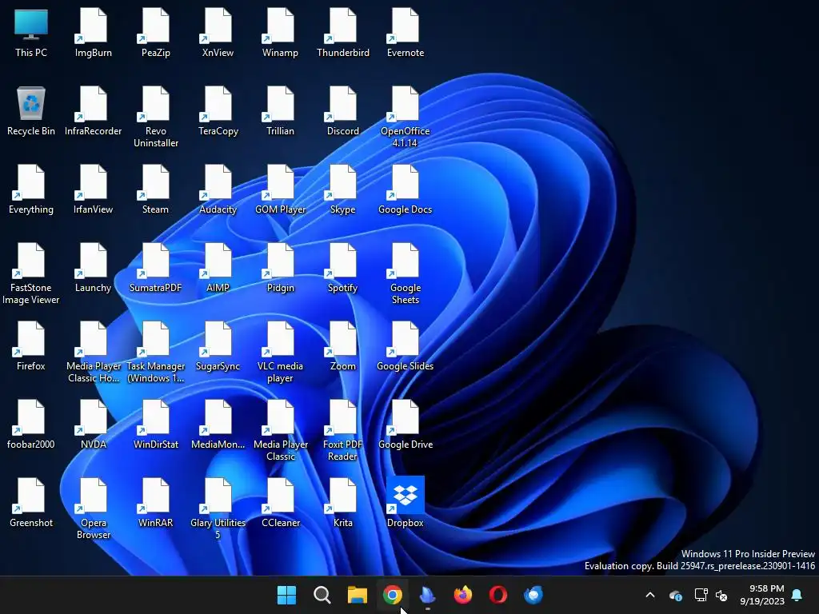Open the clock showing 9:58 PM

[762, 595]
